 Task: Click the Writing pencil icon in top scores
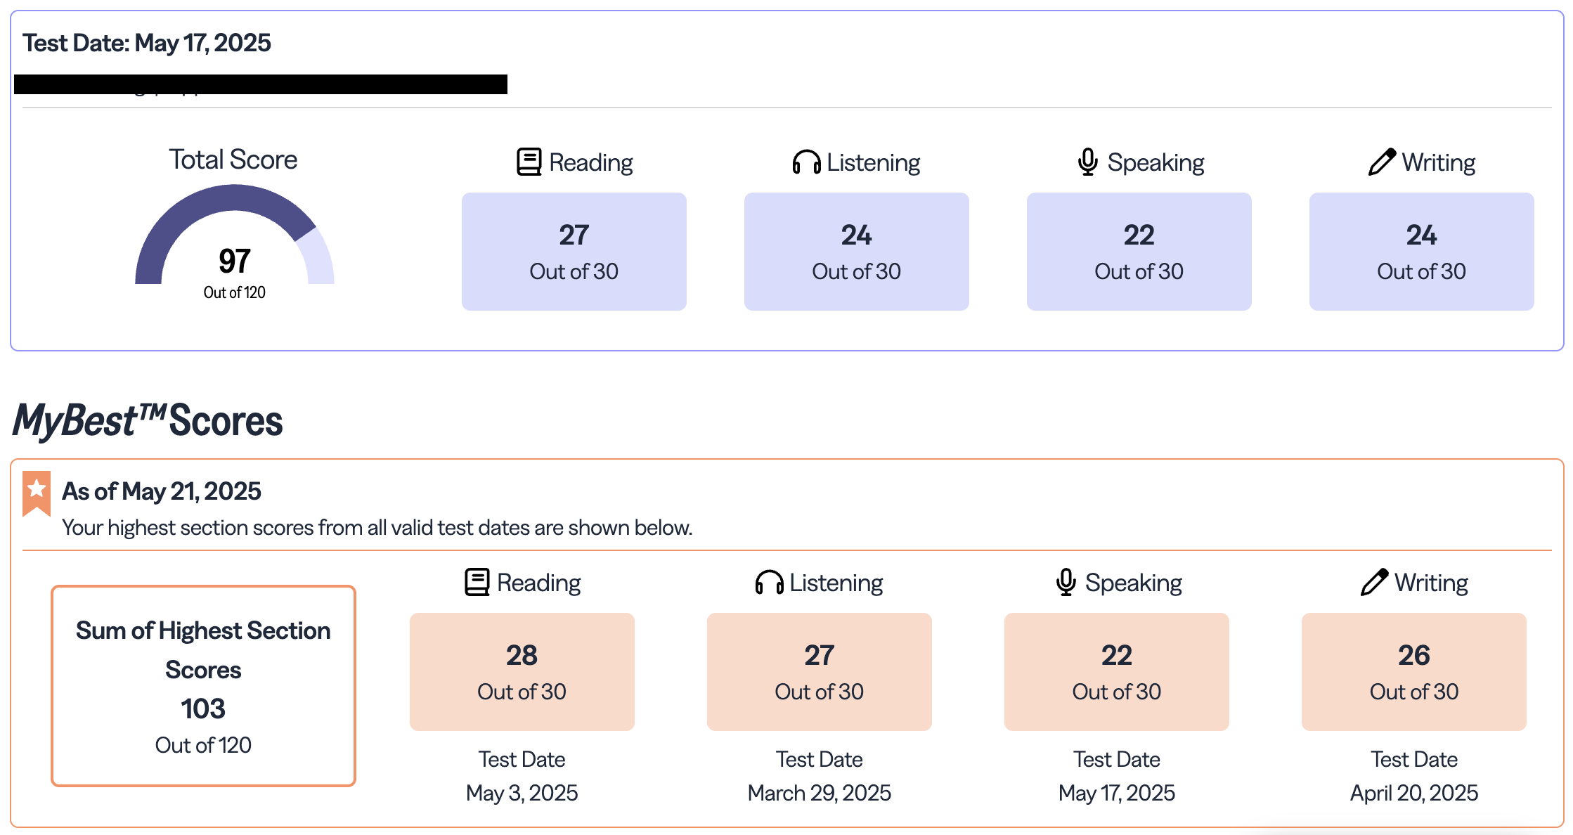[x=1382, y=162]
